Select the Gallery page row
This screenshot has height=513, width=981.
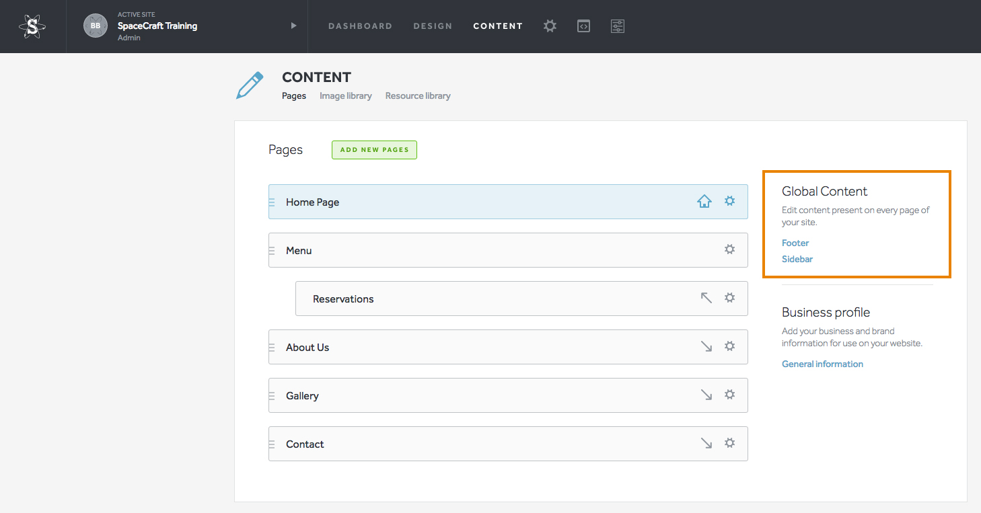click(508, 395)
